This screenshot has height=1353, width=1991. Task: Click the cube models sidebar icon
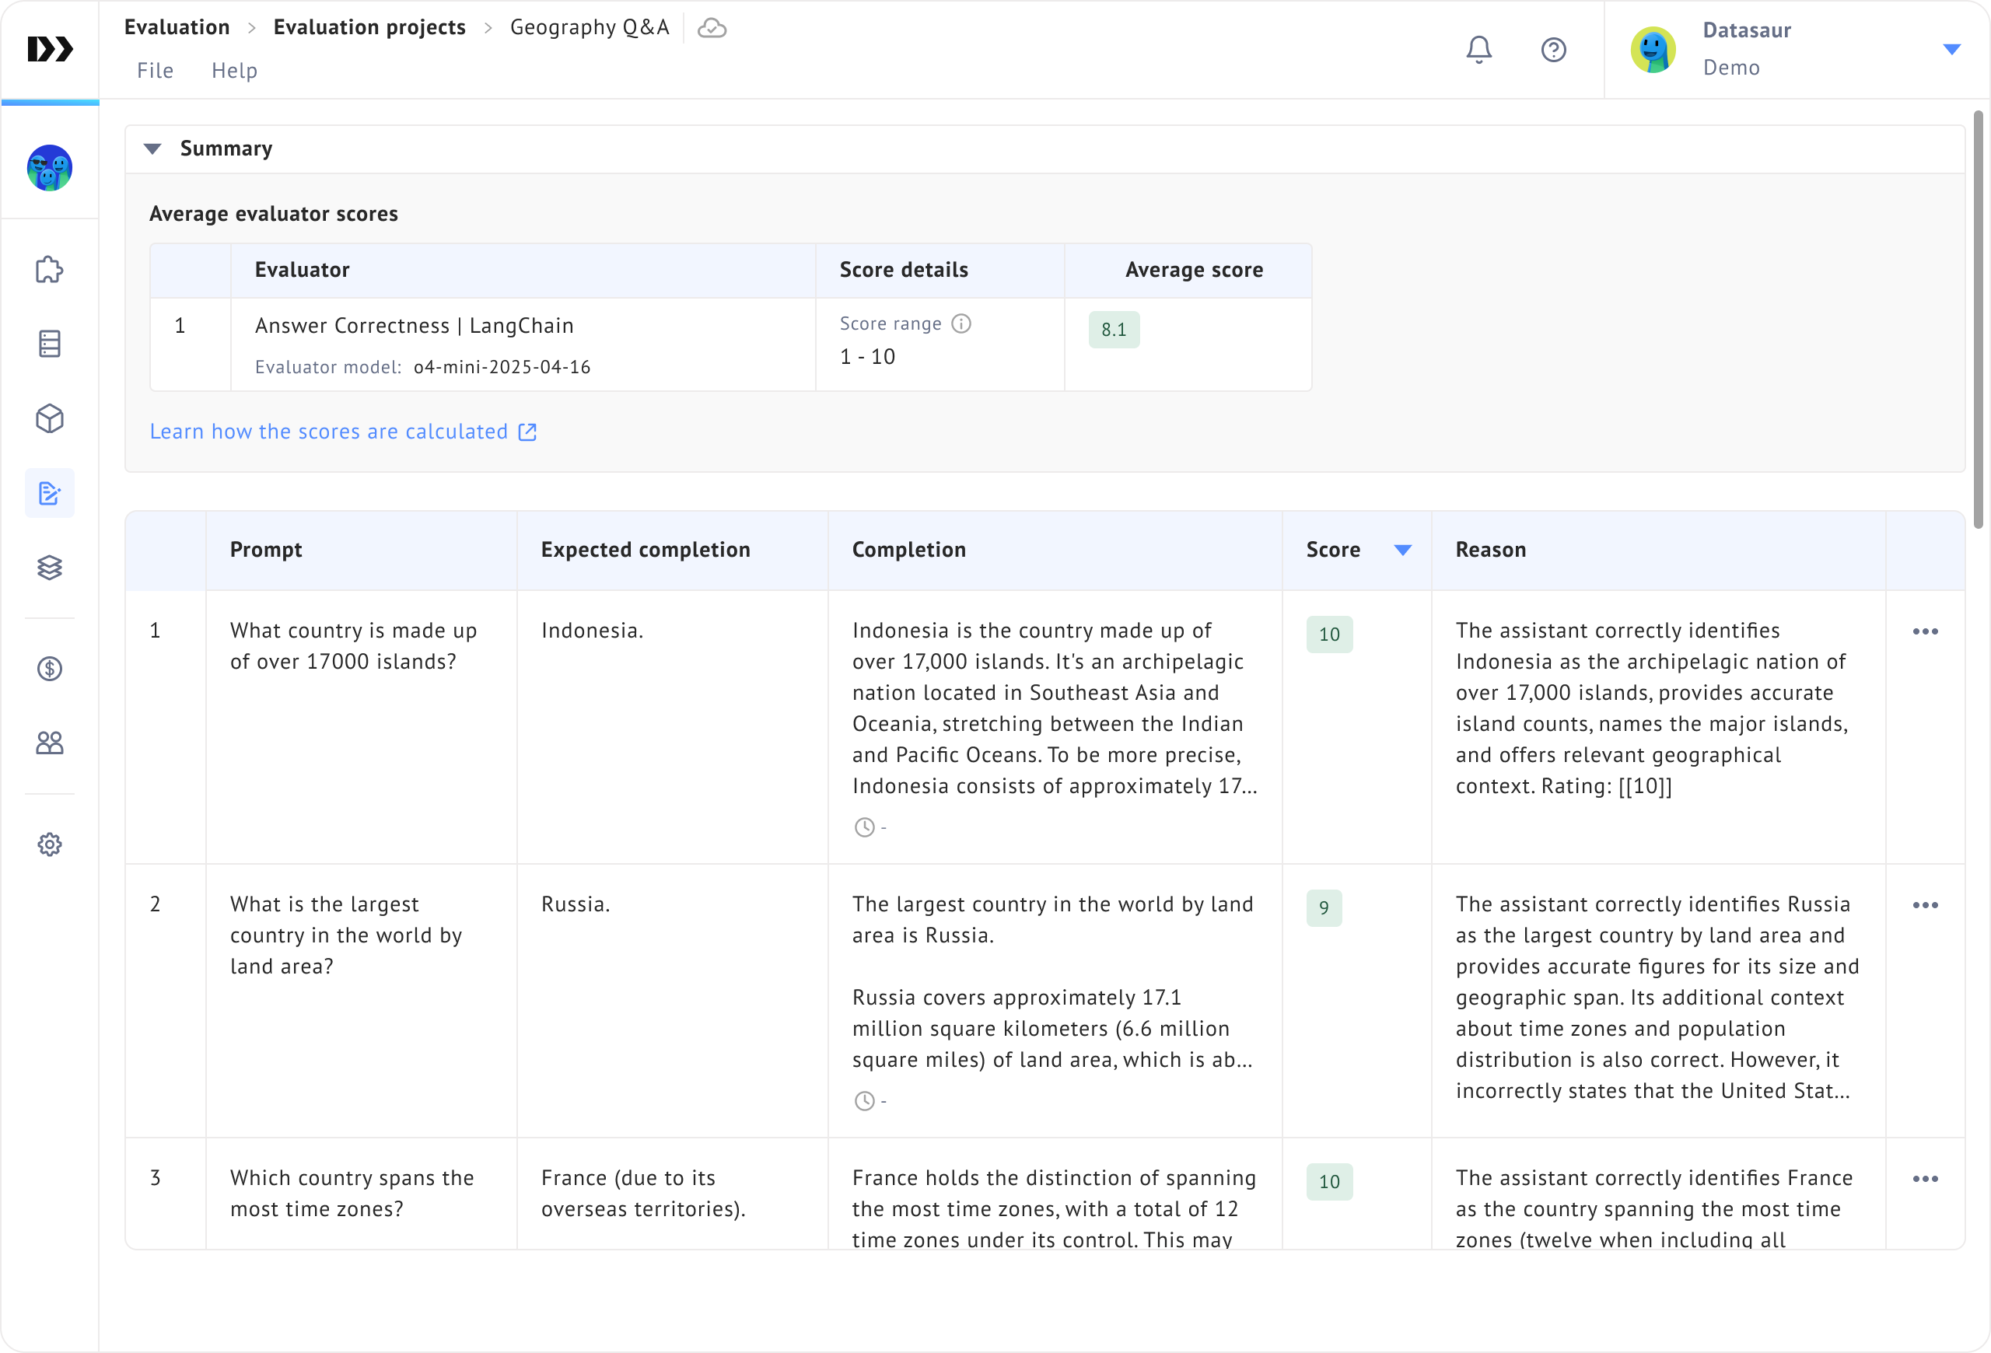click(50, 419)
